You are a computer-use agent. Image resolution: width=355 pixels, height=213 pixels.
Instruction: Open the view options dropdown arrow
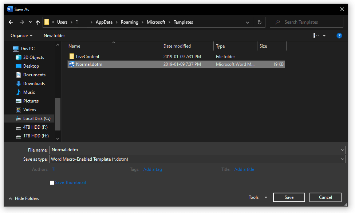[324, 36]
